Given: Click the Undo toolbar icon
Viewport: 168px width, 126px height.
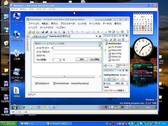Looking at the screenshot, I should click(x=77, y=32).
